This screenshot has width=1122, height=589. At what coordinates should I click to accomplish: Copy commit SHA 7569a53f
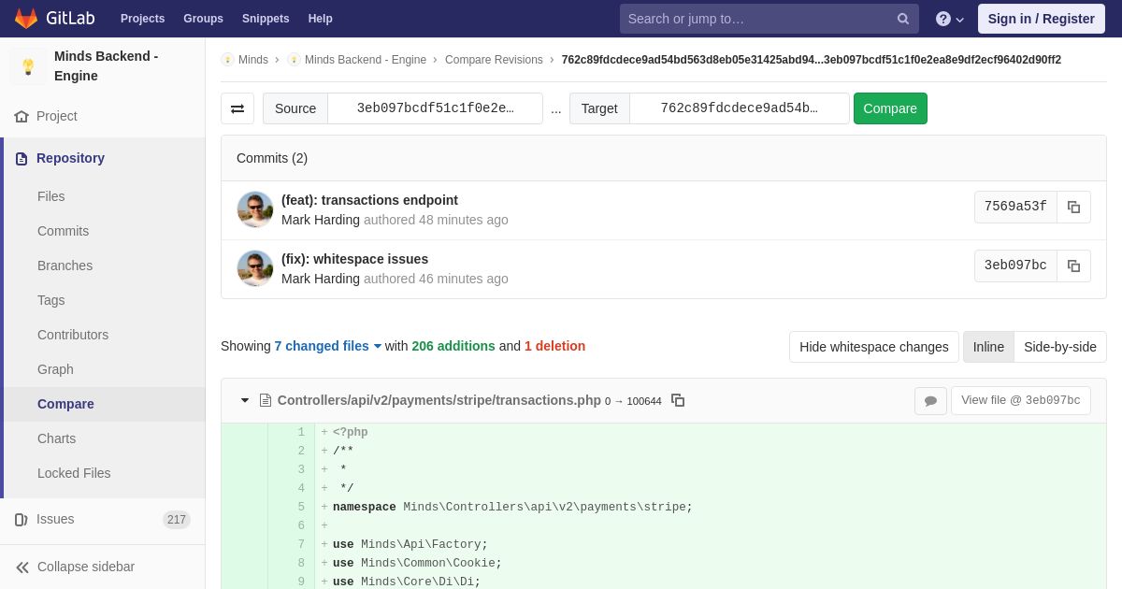(1073, 207)
